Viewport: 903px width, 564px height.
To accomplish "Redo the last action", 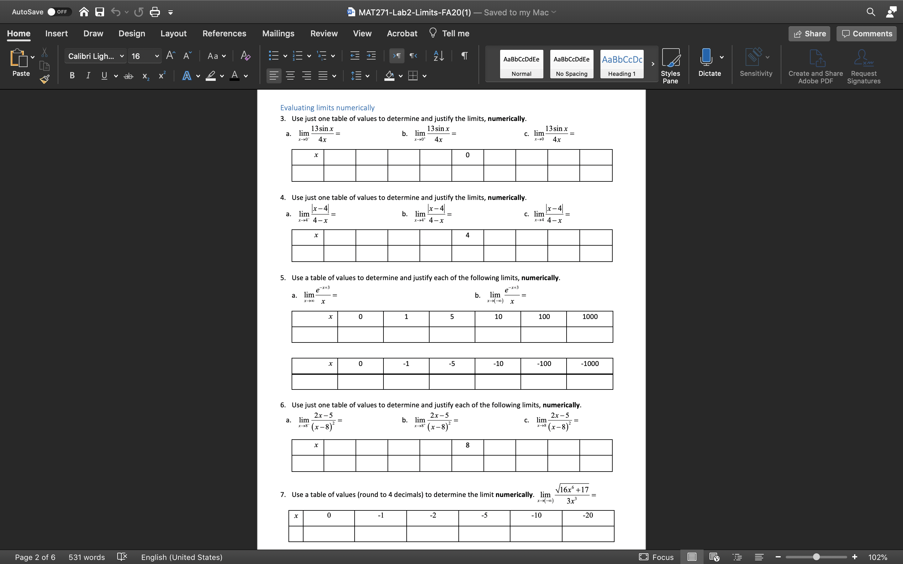I will point(139,12).
